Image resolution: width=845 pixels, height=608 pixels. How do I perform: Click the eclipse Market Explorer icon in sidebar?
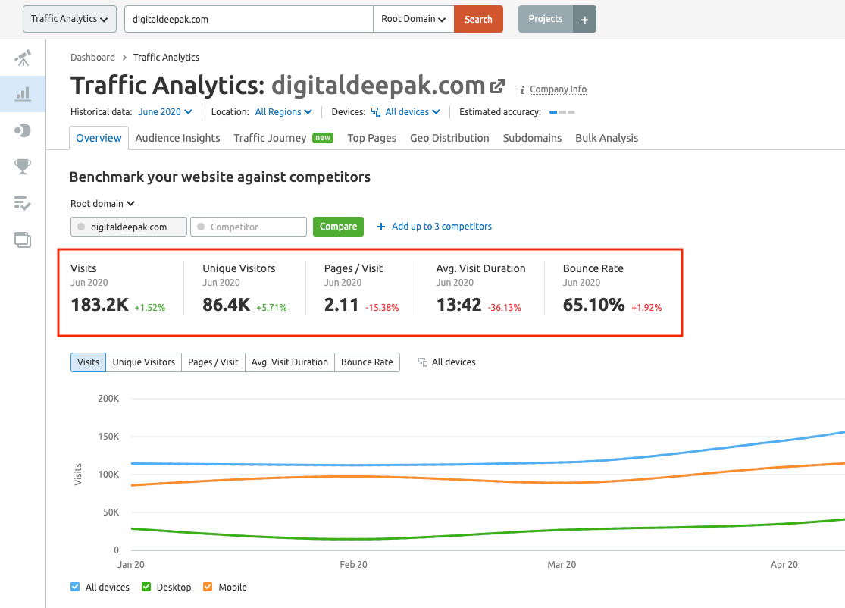(22, 130)
